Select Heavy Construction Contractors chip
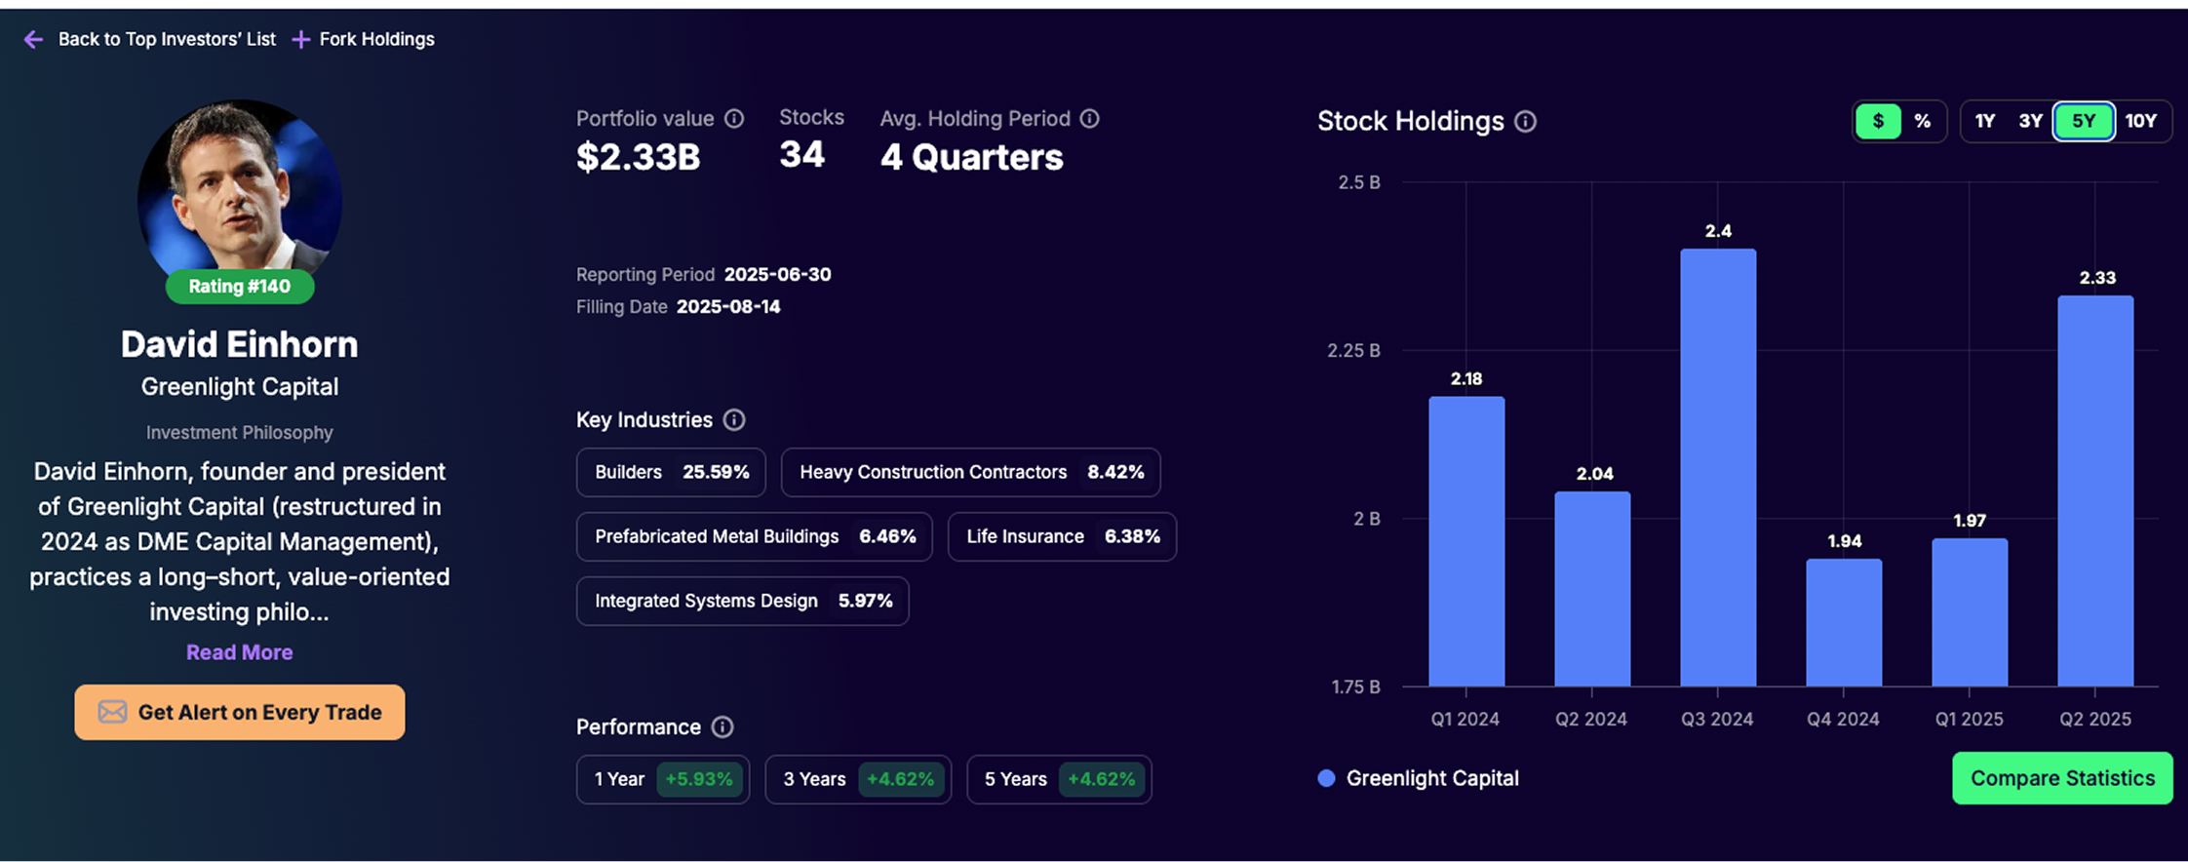The height and width of the screenshot is (862, 2188). [971, 472]
